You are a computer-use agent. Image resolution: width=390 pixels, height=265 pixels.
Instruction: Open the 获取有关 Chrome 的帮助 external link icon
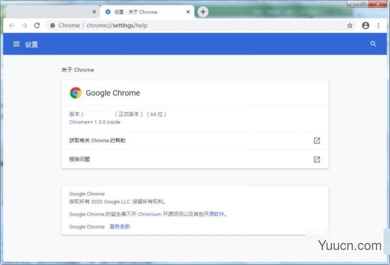tap(317, 141)
